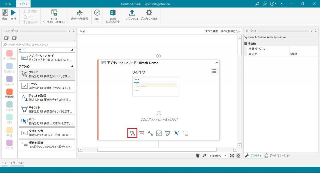320x173 pixels.
Task: Click the Check quick-action icon in card
Action: 159,133
